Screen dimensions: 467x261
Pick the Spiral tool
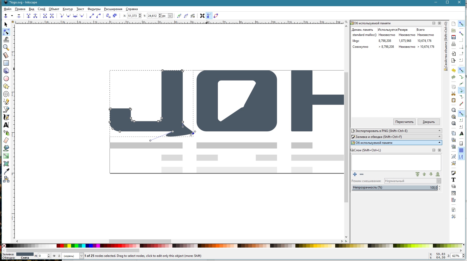coord(6,94)
